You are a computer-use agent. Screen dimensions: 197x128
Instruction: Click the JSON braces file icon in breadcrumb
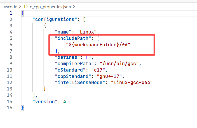(26, 6)
